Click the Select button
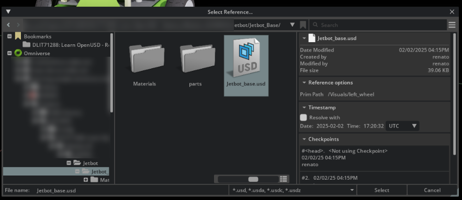The image size is (462, 200). click(x=381, y=190)
